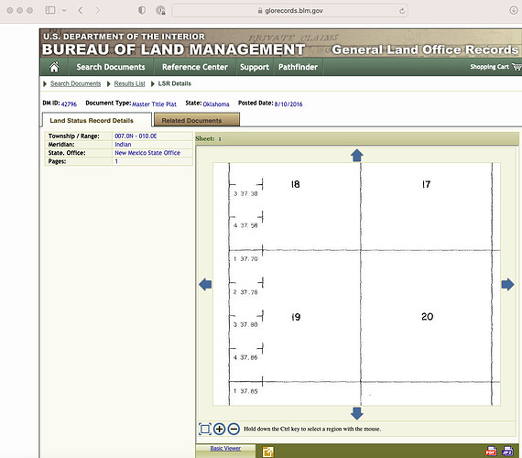Zoom in on the plat viewer

(219, 429)
